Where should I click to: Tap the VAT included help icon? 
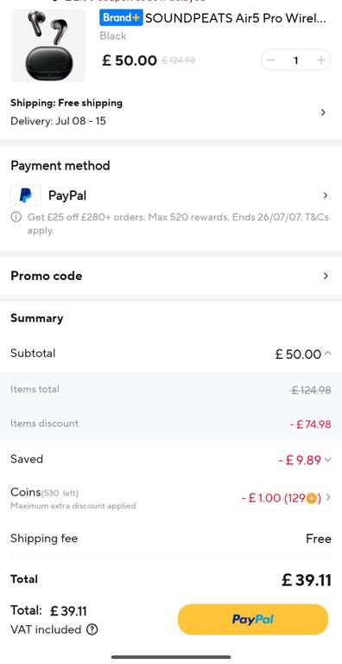click(92, 629)
